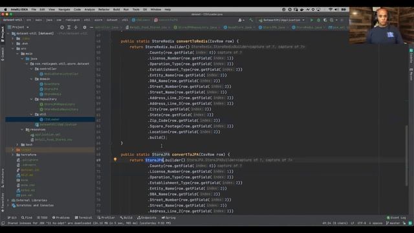Click the Run with Coverage icon

point(325,20)
